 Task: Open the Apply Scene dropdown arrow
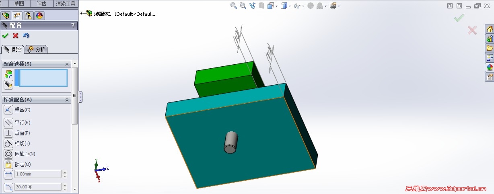[326, 6]
